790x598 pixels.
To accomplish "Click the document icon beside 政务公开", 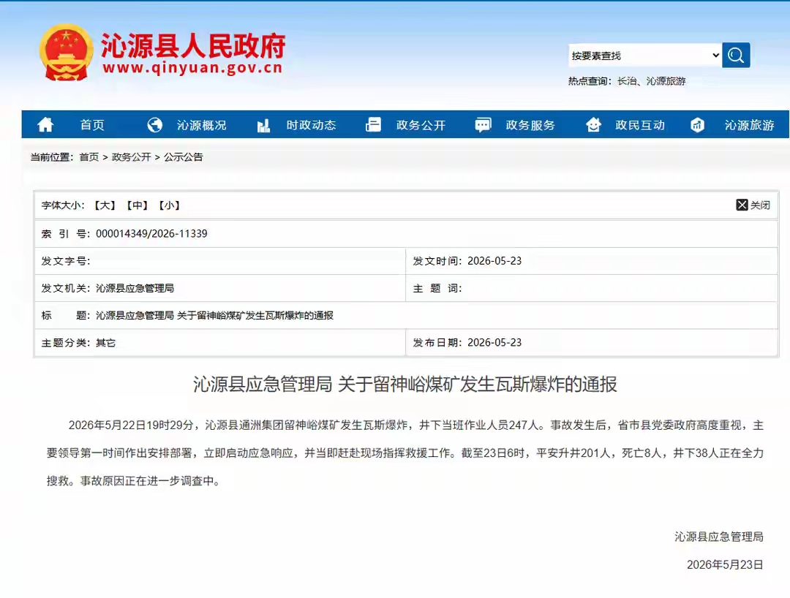I will coord(373,124).
